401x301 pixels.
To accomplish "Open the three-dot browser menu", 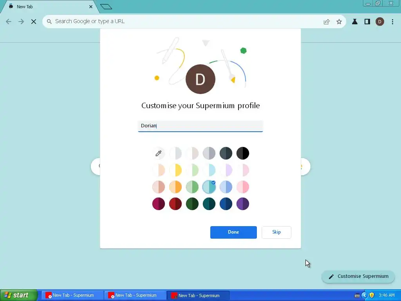I will tap(392, 22).
